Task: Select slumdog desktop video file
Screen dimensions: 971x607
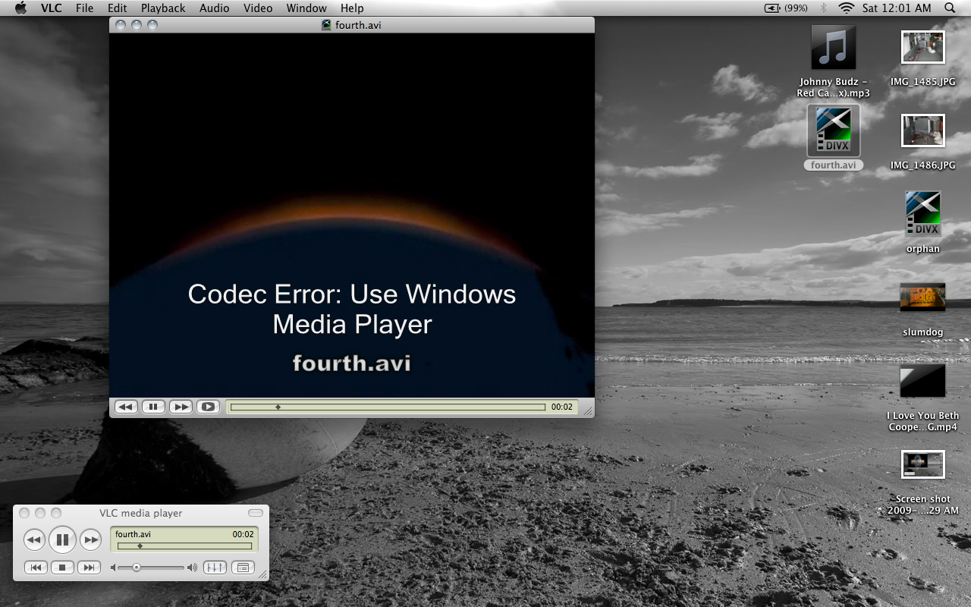Action: click(923, 297)
